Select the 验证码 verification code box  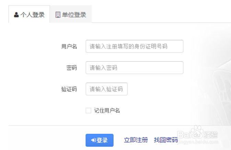106,89
